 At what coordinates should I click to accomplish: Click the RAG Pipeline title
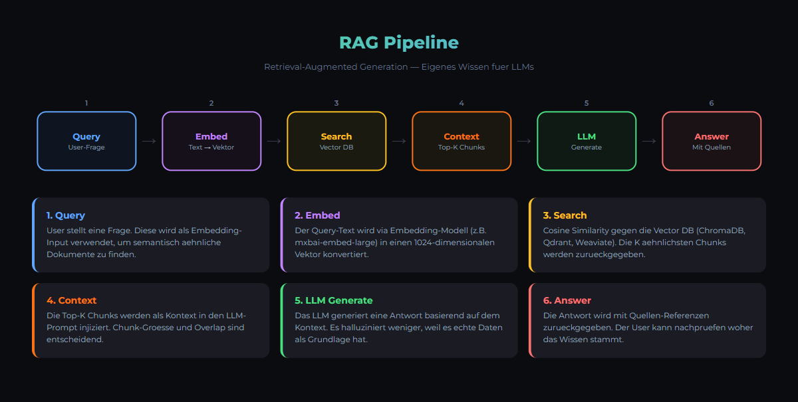(x=399, y=43)
